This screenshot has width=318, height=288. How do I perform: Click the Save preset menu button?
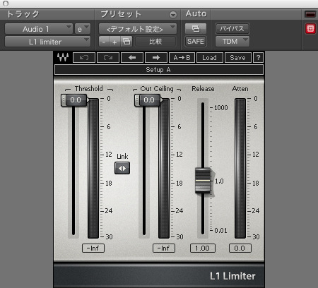237,58
